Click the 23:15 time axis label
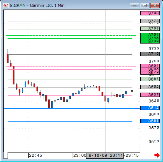Viewport: 163px width, 162px height. tap(132, 155)
